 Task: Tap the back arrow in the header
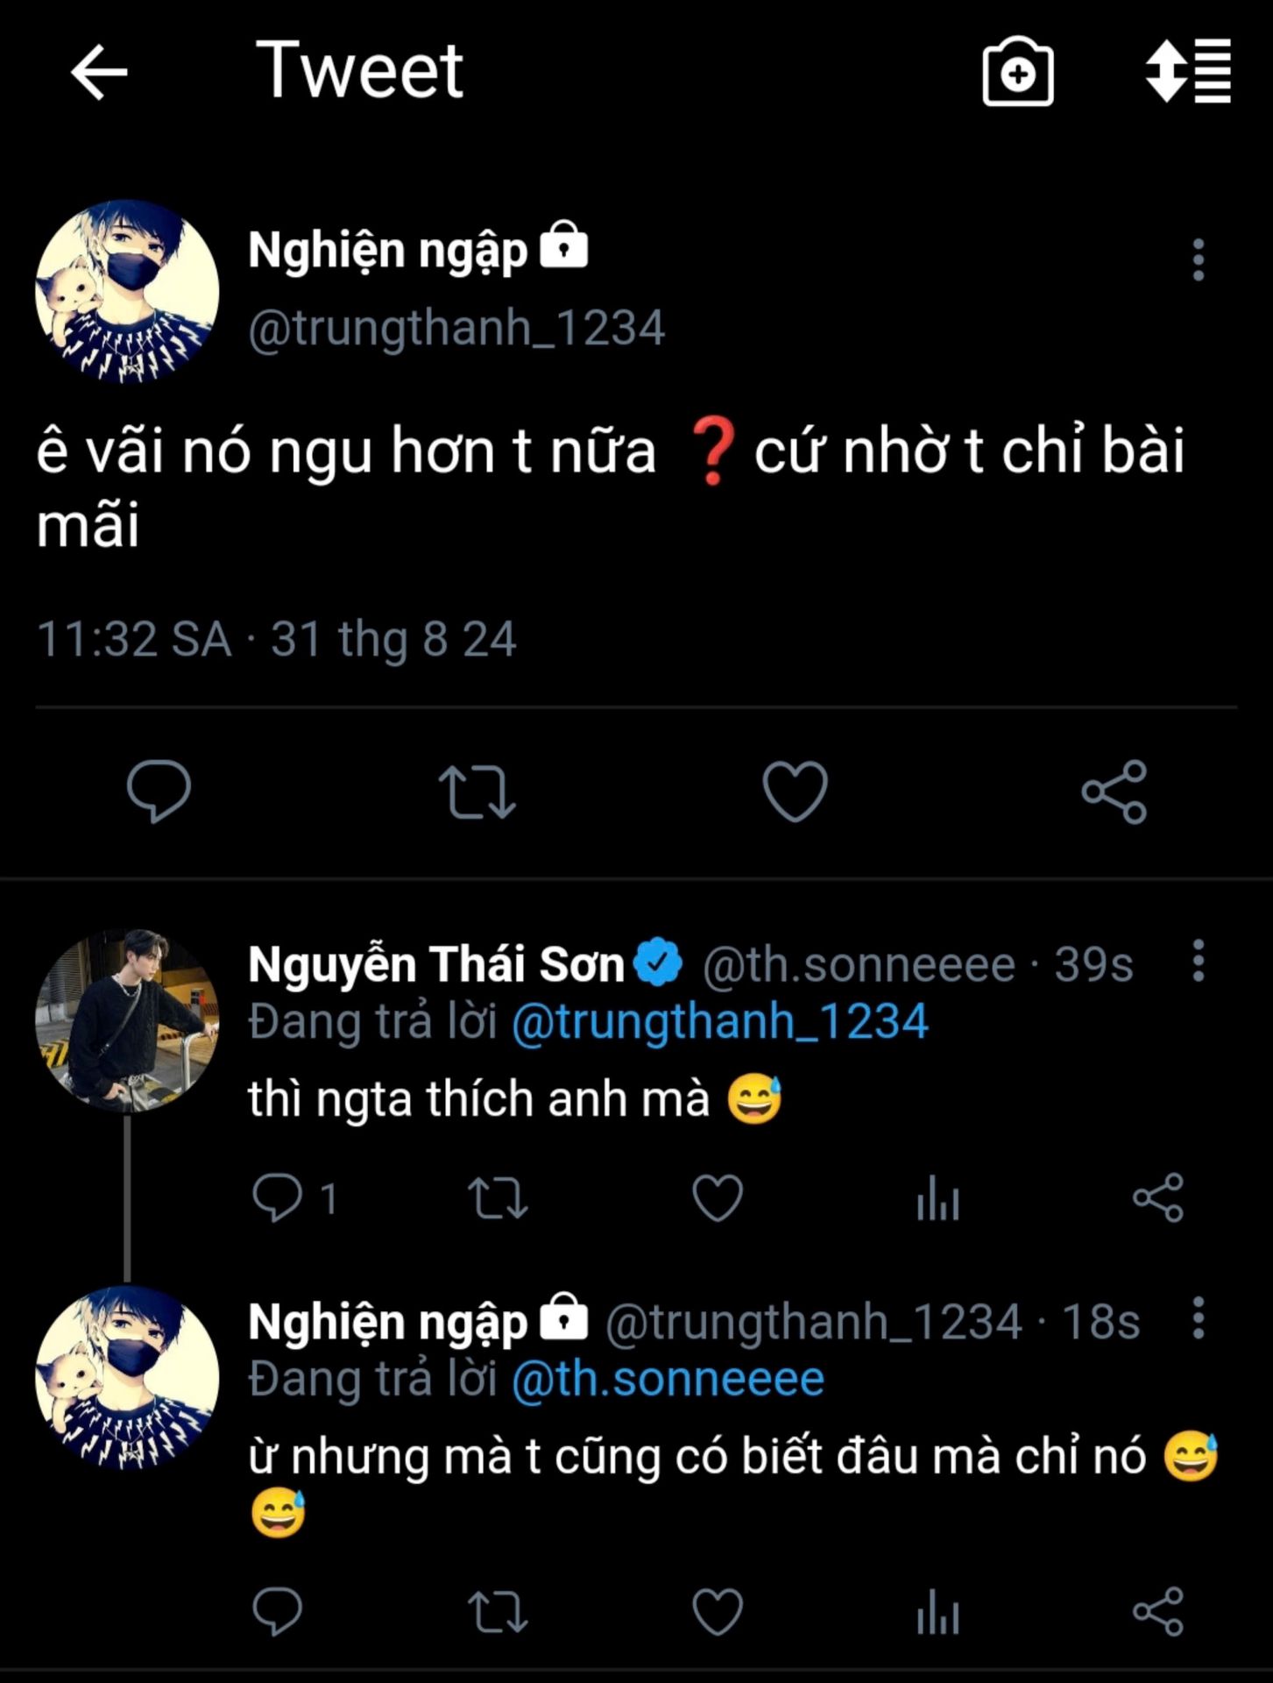(x=99, y=72)
